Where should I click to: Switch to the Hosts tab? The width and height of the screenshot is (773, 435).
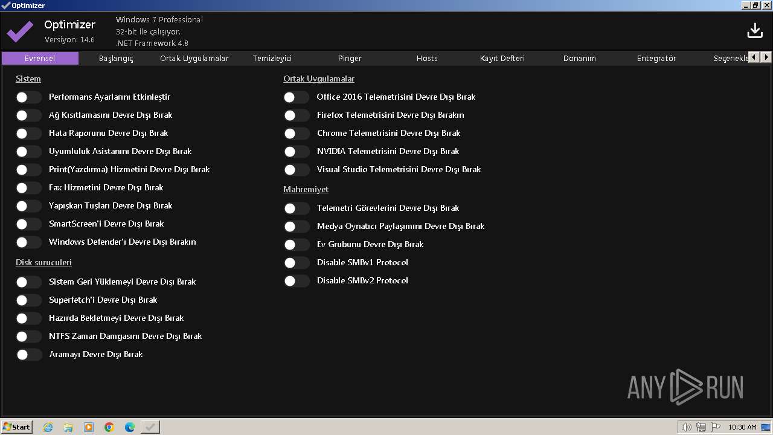[427, 58]
